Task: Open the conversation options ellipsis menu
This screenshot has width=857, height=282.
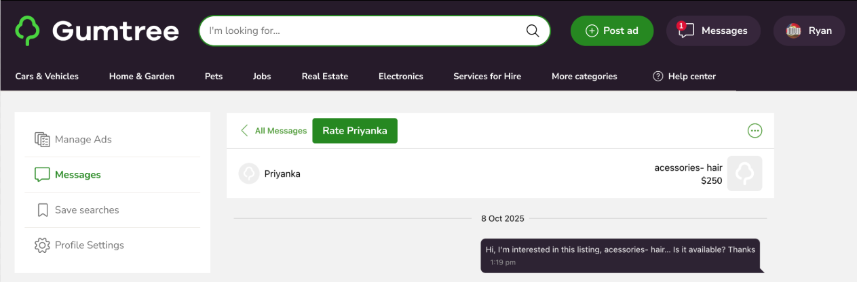Action: click(755, 131)
